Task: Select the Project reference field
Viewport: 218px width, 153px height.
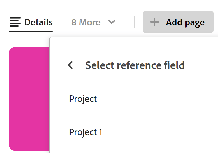Action: (x=83, y=99)
